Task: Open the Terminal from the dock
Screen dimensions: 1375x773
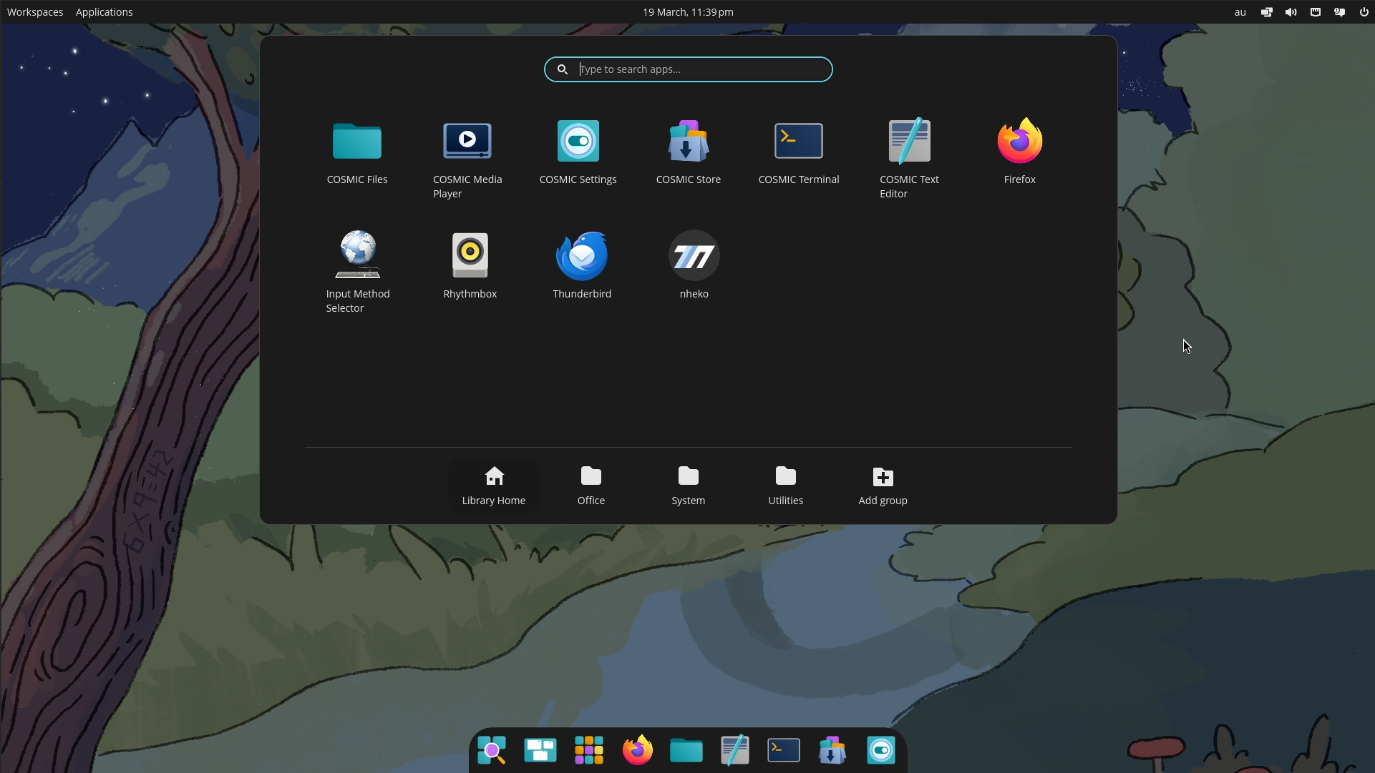Action: (x=782, y=749)
